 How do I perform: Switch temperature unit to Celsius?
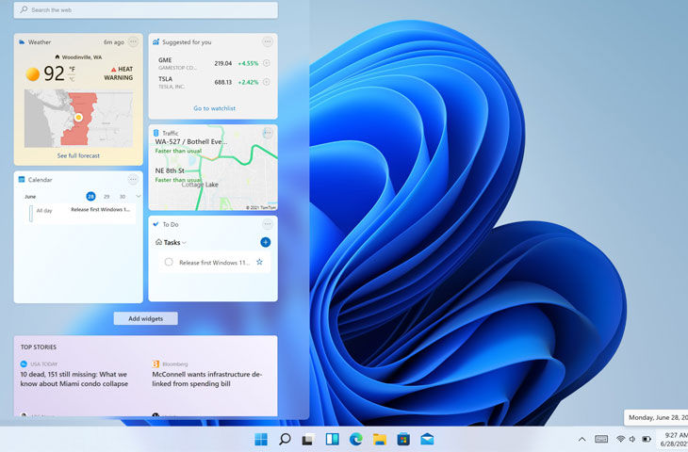(72, 77)
